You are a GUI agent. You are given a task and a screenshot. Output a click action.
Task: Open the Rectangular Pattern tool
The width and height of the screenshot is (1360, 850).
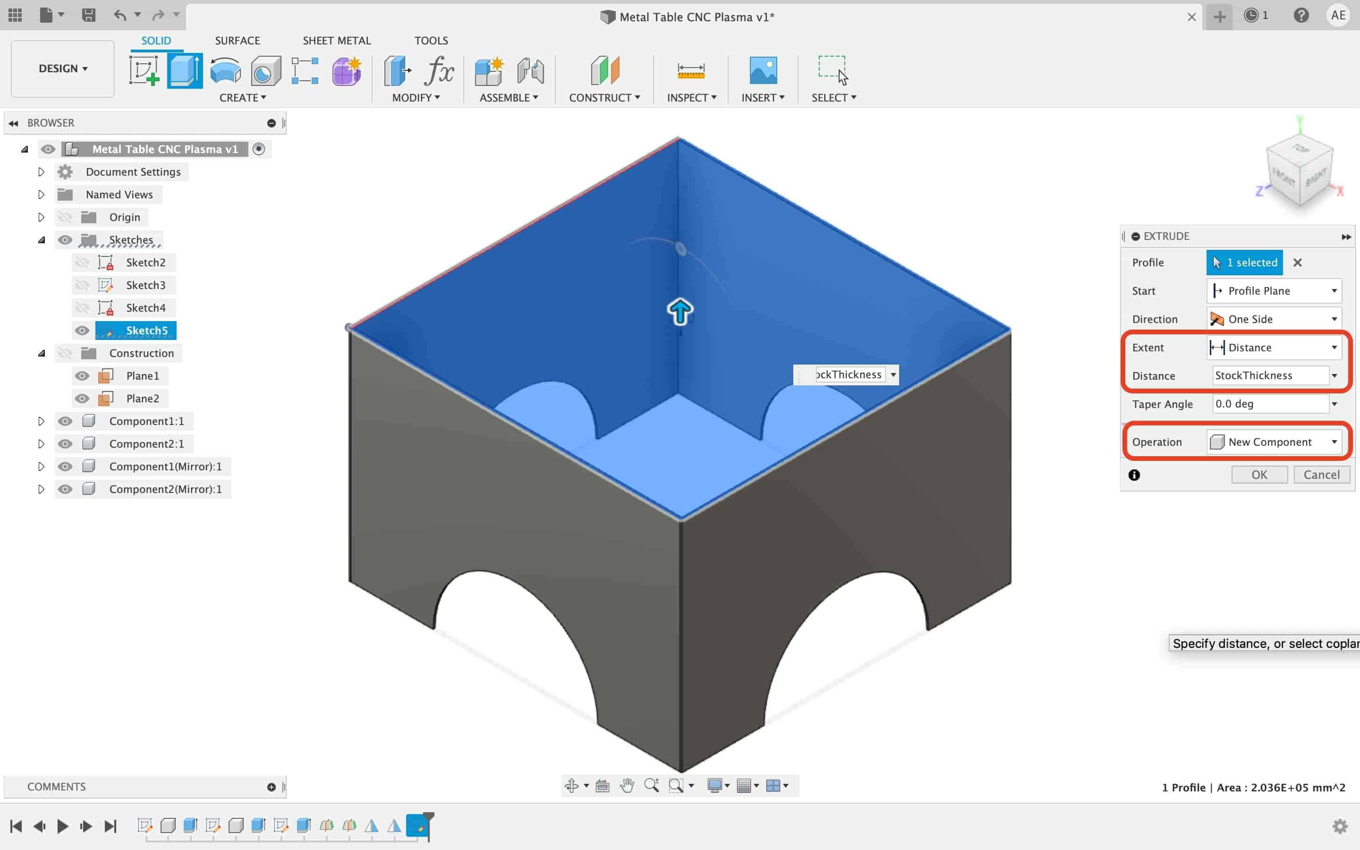pos(305,71)
